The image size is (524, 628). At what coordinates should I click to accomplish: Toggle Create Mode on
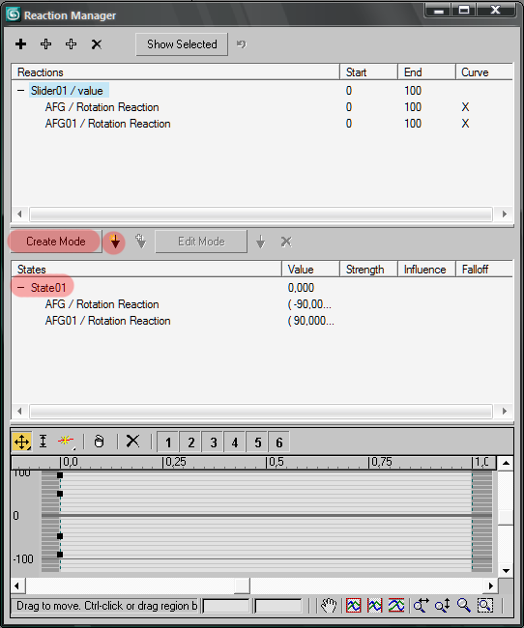click(56, 242)
